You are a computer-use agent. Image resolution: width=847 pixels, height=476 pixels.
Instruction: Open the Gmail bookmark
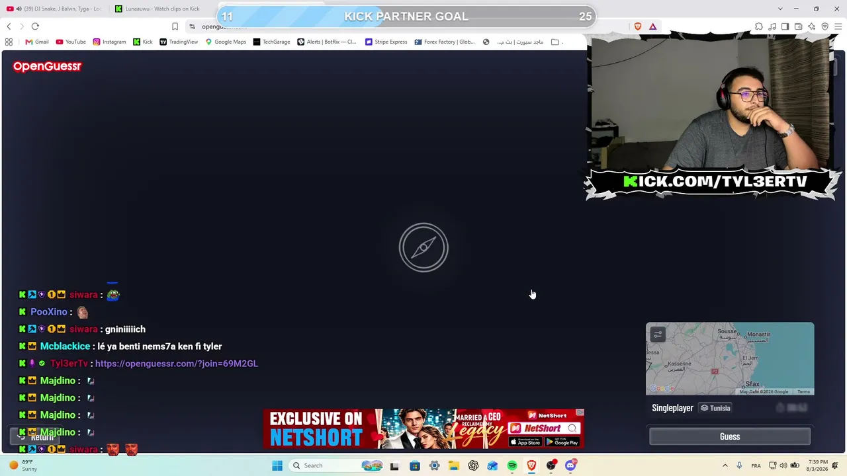[x=37, y=42]
